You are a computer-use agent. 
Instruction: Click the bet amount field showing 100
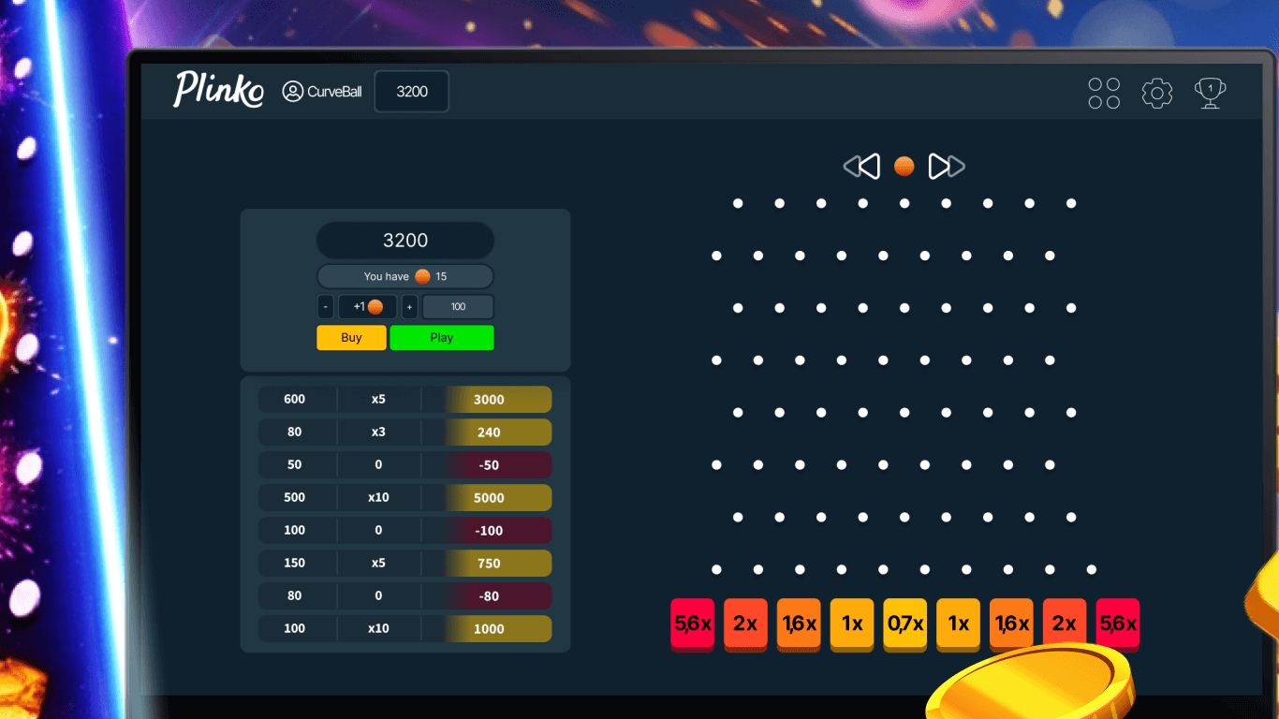458,306
